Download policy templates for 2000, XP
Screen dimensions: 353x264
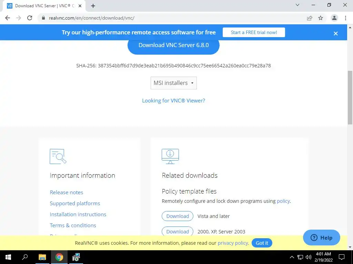pos(178,231)
